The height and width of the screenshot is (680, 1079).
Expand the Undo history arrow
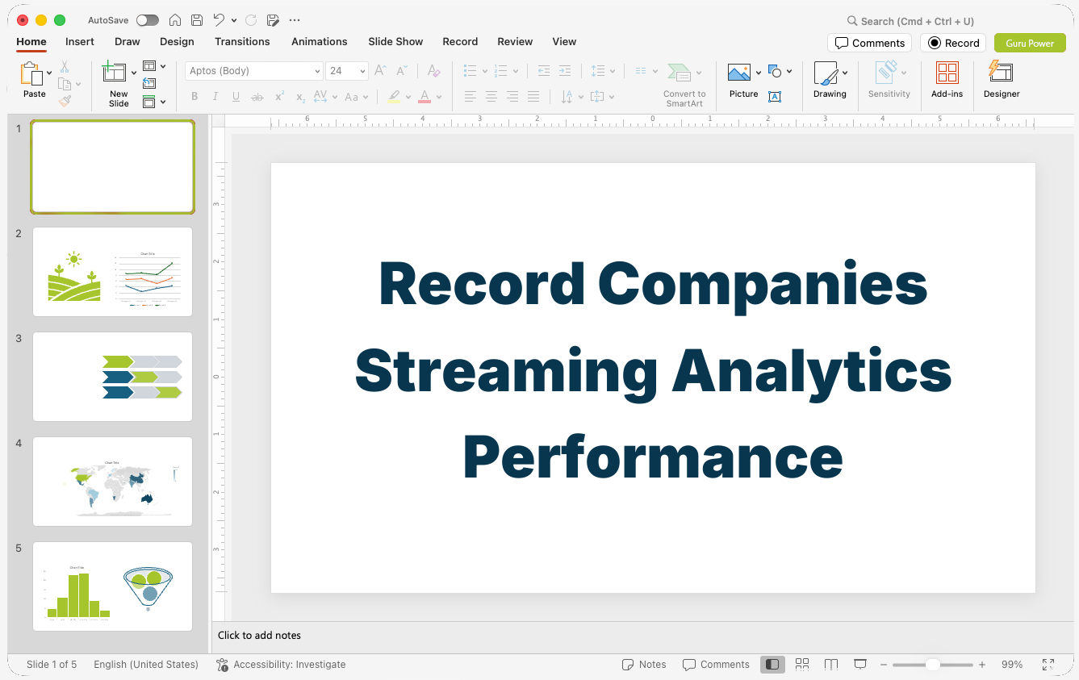(234, 20)
